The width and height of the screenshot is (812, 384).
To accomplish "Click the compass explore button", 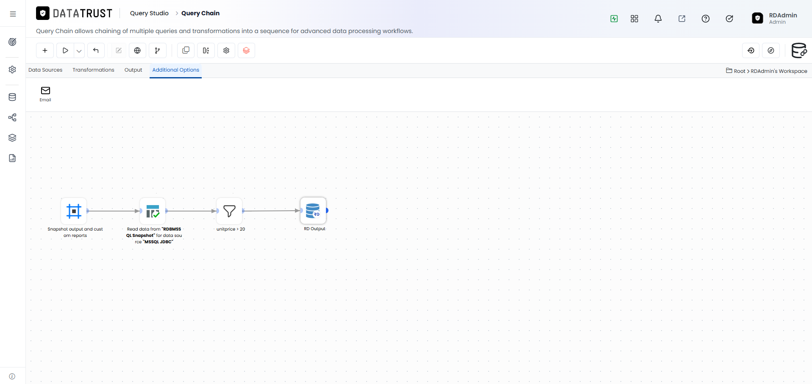I will point(771,50).
